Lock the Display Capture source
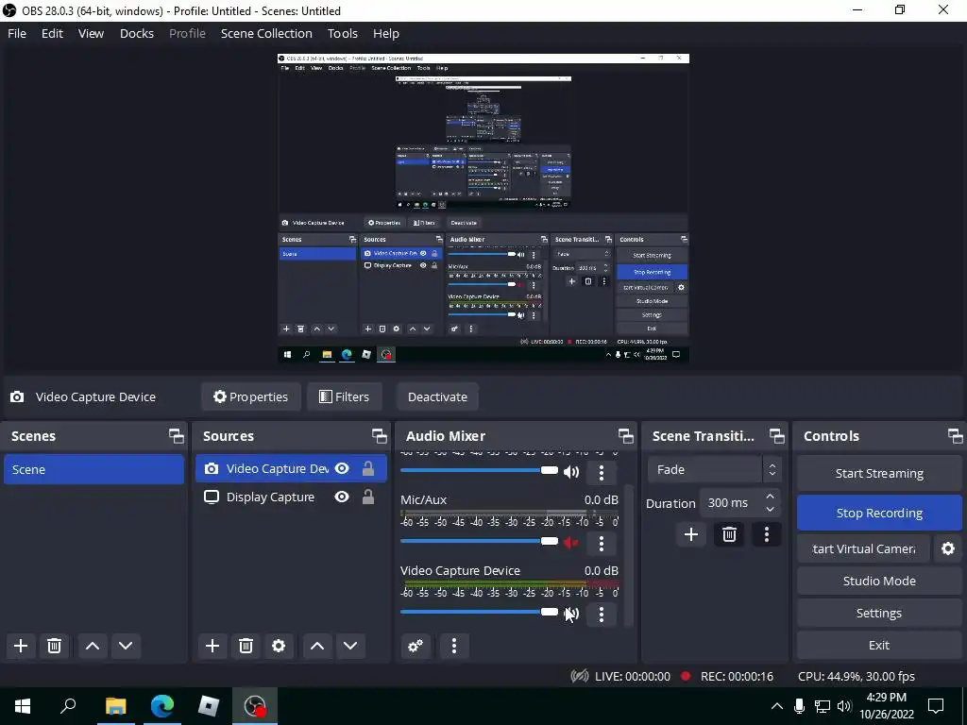Image resolution: width=967 pixels, height=725 pixels. 368,497
